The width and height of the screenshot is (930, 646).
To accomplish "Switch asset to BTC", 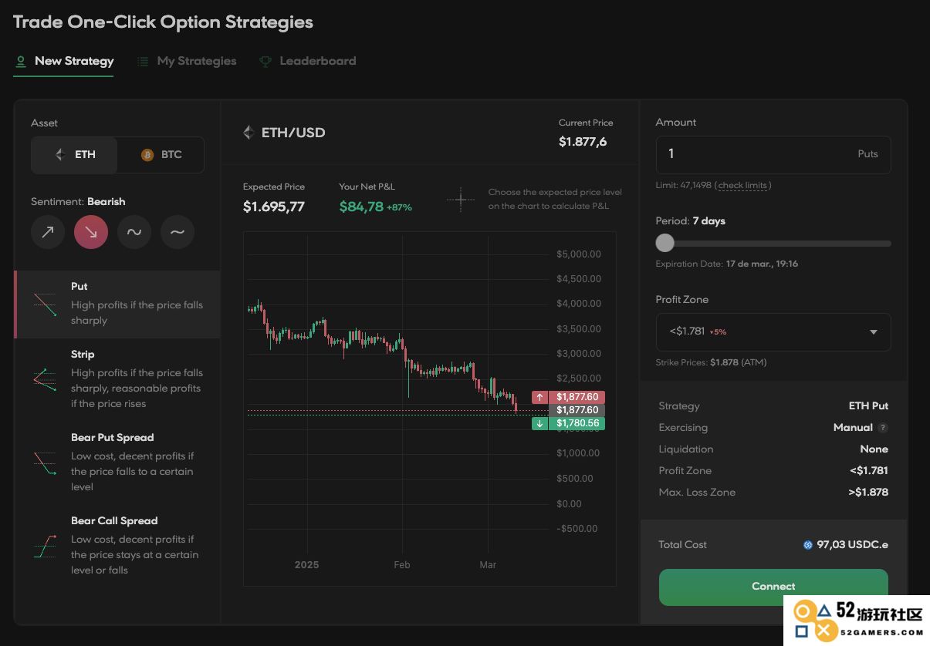I will click(161, 154).
